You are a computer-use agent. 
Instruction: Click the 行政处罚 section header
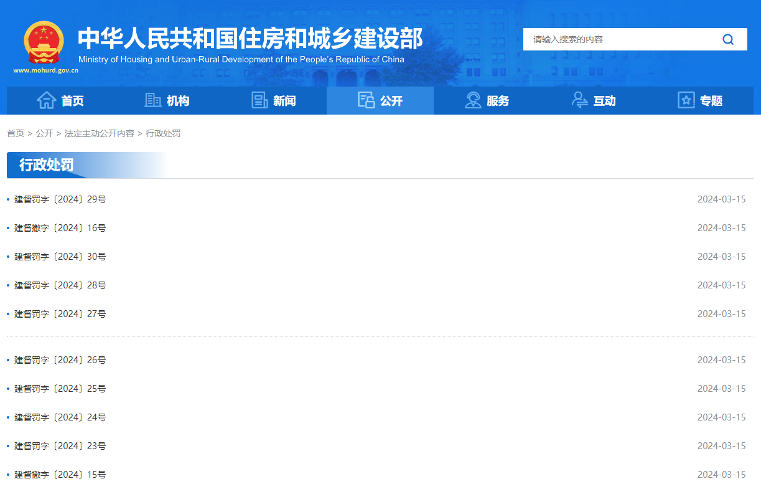click(x=46, y=165)
